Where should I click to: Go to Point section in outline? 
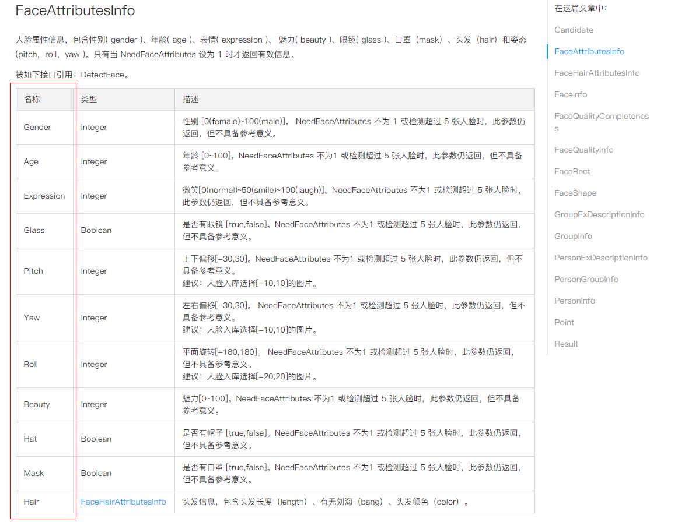tap(564, 322)
